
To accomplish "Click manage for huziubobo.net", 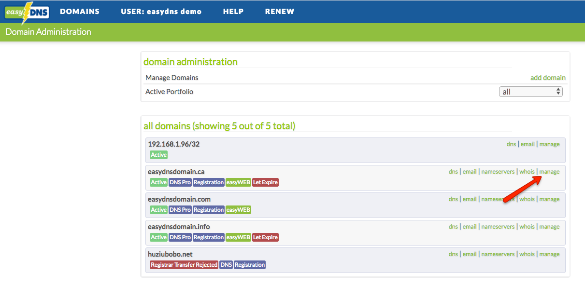I will coord(550,254).
